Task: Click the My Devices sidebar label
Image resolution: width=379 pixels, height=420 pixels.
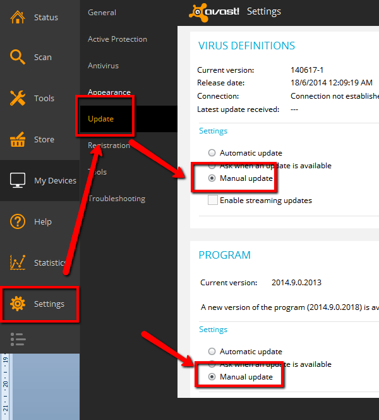Action: coord(56,181)
